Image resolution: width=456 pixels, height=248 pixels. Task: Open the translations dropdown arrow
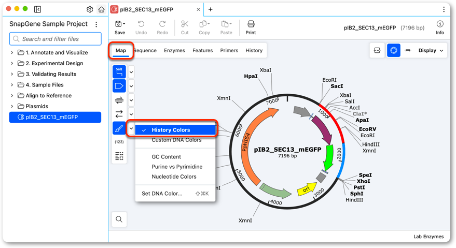131,114
